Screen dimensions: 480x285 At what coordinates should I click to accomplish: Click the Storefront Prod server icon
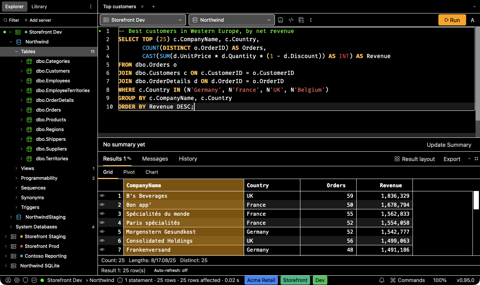click(x=13, y=246)
